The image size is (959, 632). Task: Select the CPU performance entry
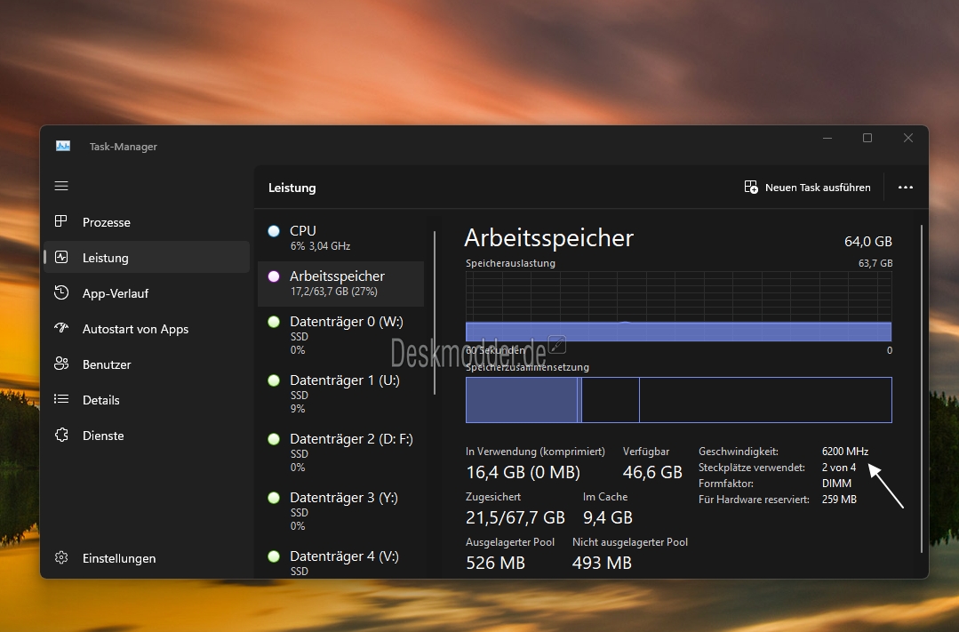tap(341, 238)
